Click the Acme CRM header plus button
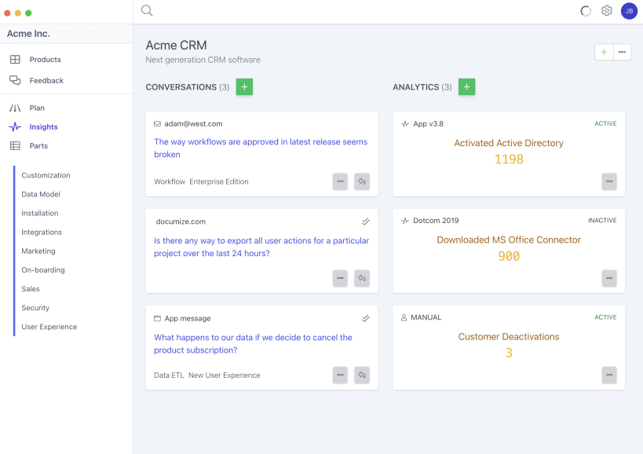Screen dimensions: 643x454 pos(604,52)
